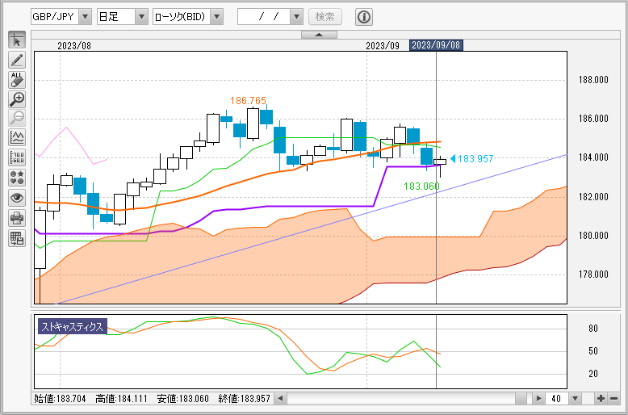The height and width of the screenshot is (415, 628).
Task: Open the bar count 40 dropdown
Action: pos(576,399)
